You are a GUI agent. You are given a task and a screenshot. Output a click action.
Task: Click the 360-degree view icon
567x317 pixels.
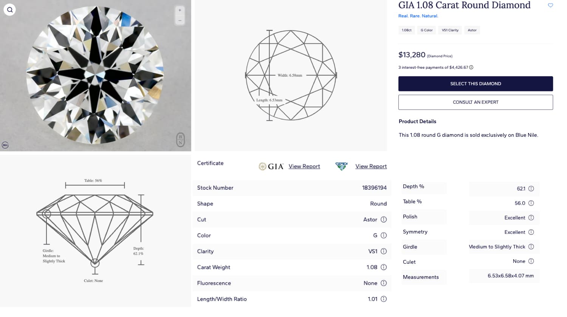[x=5, y=145]
